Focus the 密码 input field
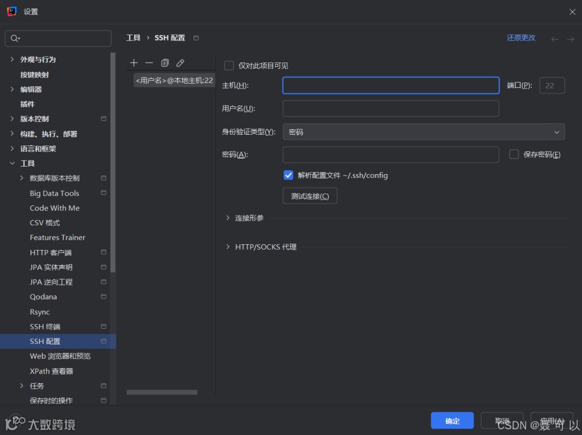Viewport: 582px width, 435px height. (391, 154)
